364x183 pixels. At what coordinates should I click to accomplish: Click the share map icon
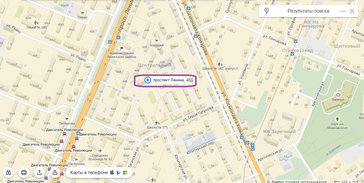(x=39, y=173)
